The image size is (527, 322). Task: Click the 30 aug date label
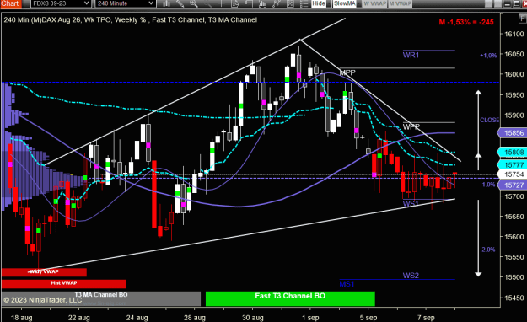click(x=253, y=318)
